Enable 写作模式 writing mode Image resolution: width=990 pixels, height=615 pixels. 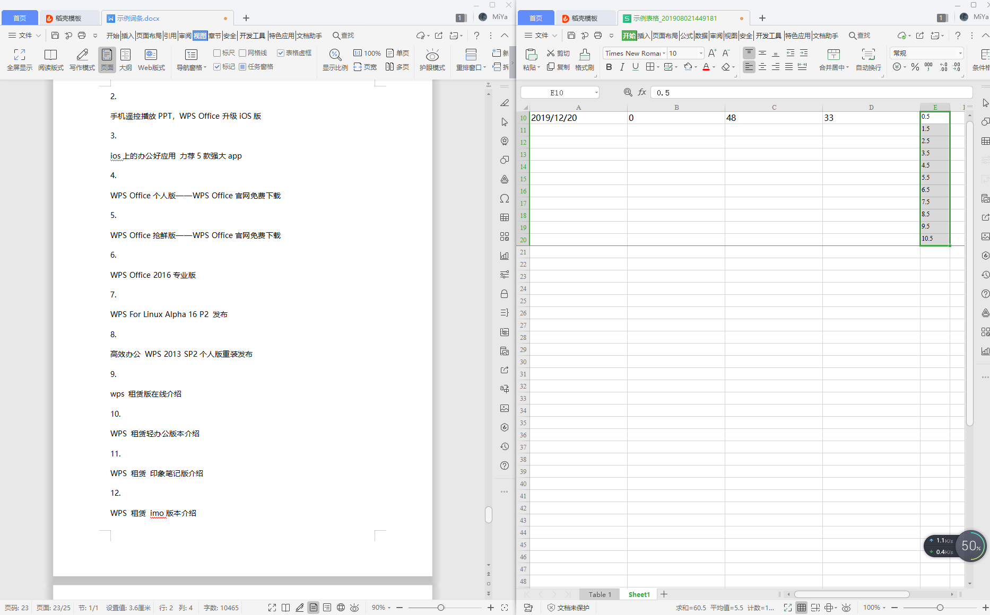(x=82, y=59)
